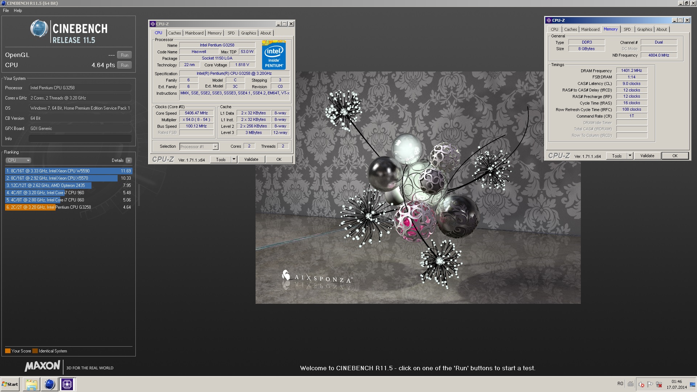The image size is (697, 392).
Task: Click the Processor field Intel Pentium CPU G3258
Action: 80,88
